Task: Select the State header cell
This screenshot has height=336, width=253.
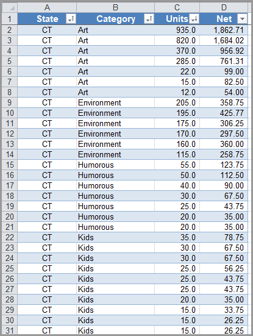Action: tap(47, 19)
